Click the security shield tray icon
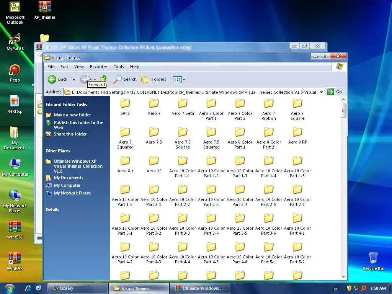The width and height of the screenshot is (392, 294). tap(349, 288)
